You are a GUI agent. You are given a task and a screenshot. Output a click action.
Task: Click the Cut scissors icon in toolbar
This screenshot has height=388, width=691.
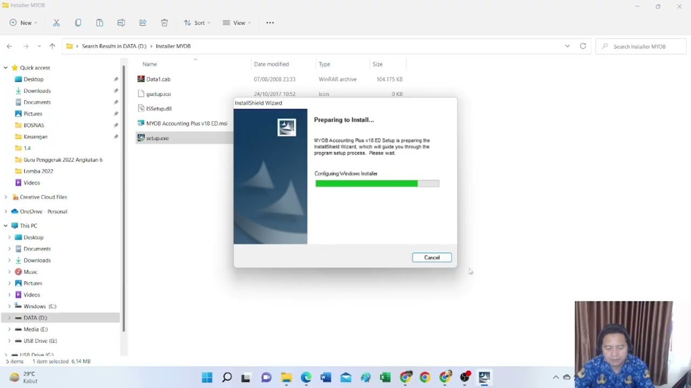pyautogui.click(x=56, y=23)
